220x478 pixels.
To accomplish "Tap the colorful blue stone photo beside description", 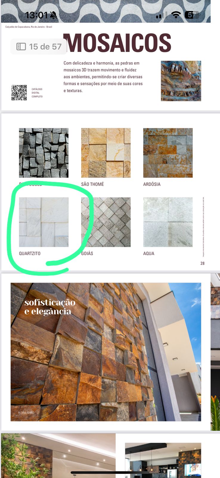I will [181, 81].
